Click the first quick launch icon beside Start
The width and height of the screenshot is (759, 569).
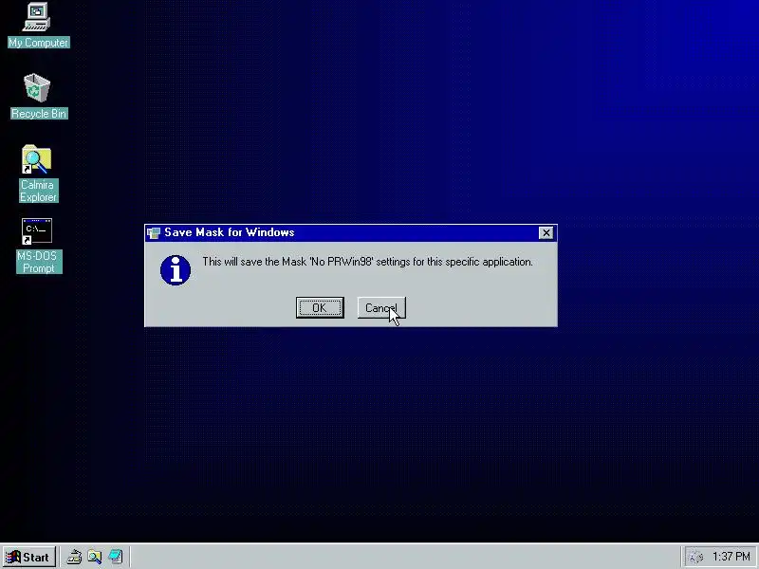[74, 557]
